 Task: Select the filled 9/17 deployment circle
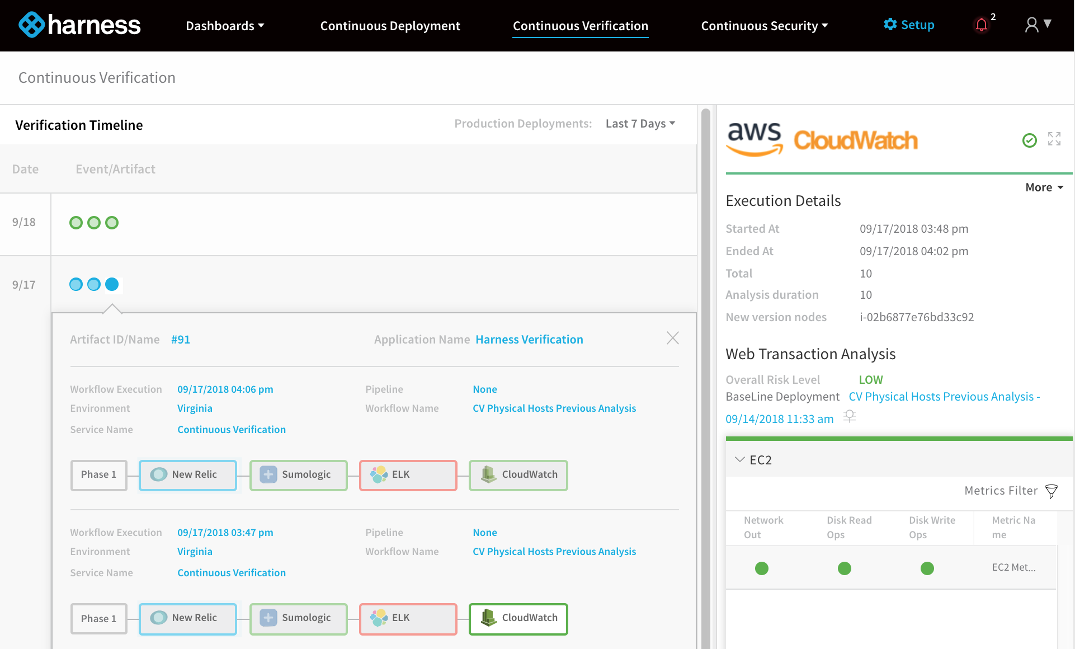pos(112,284)
